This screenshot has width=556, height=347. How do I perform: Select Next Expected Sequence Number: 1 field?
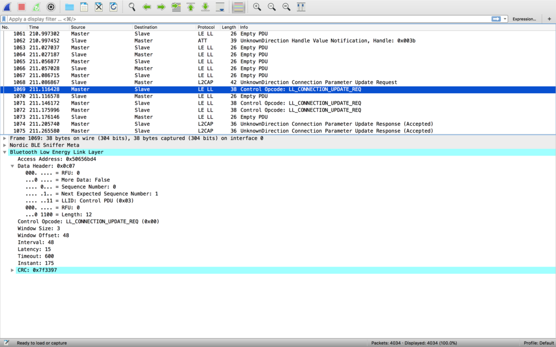91,194
